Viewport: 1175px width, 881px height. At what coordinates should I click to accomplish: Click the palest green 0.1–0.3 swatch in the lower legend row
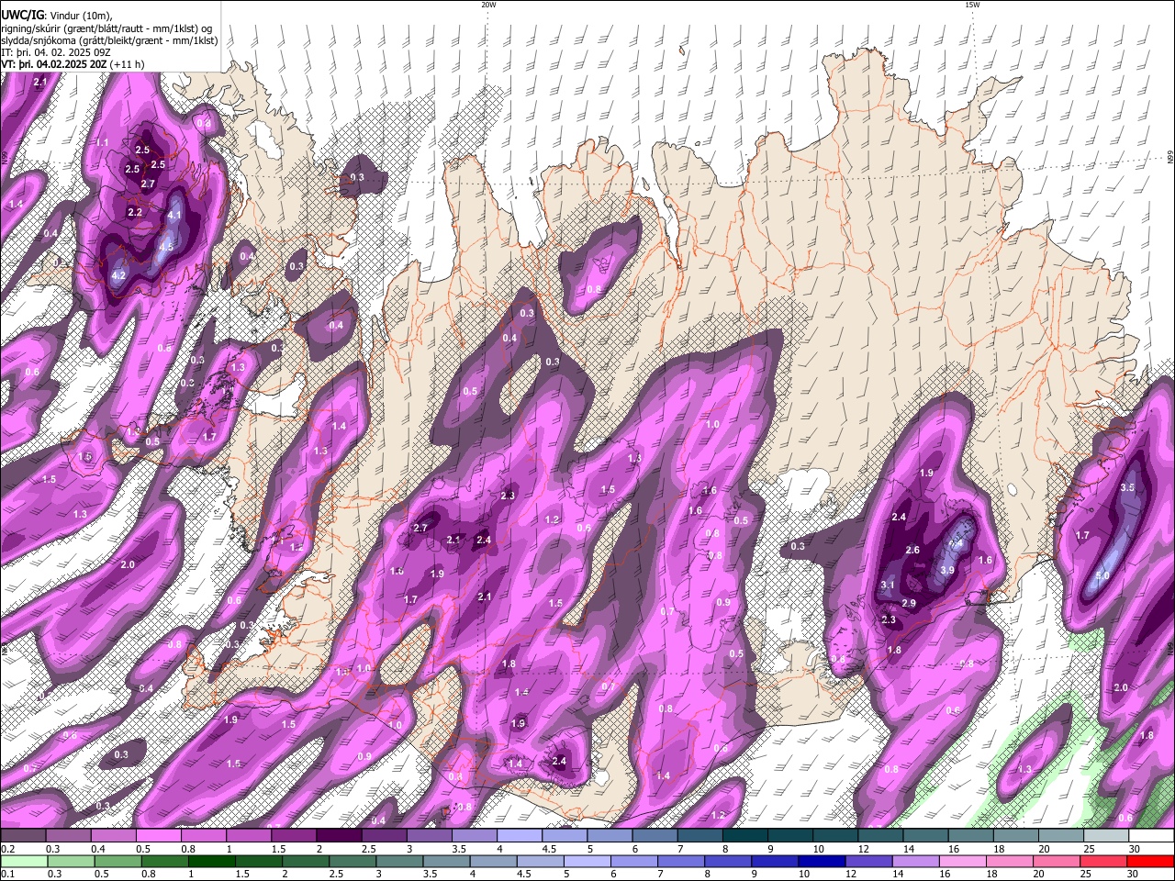25,861
